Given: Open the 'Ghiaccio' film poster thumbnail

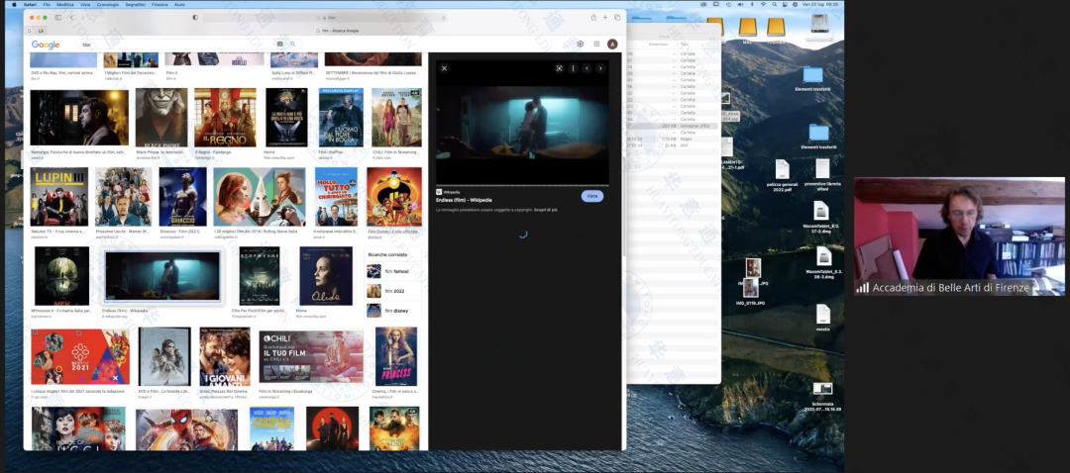Looking at the screenshot, I should (183, 196).
